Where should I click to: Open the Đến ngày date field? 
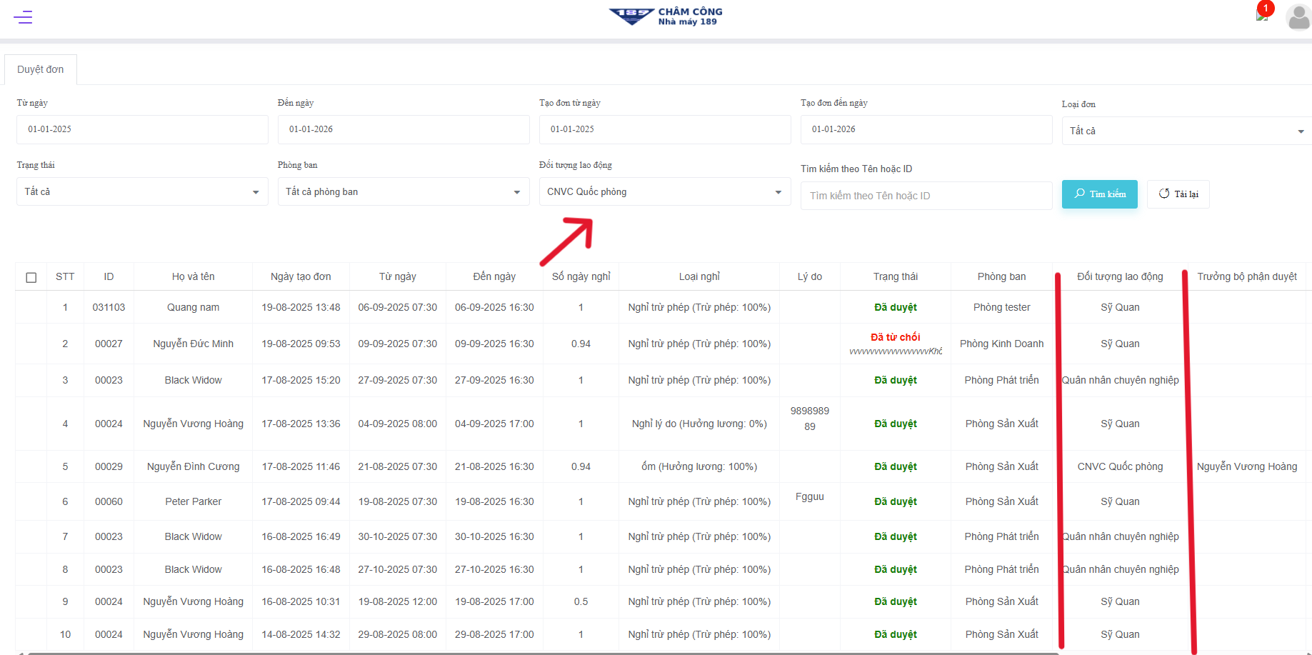(403, 129)
